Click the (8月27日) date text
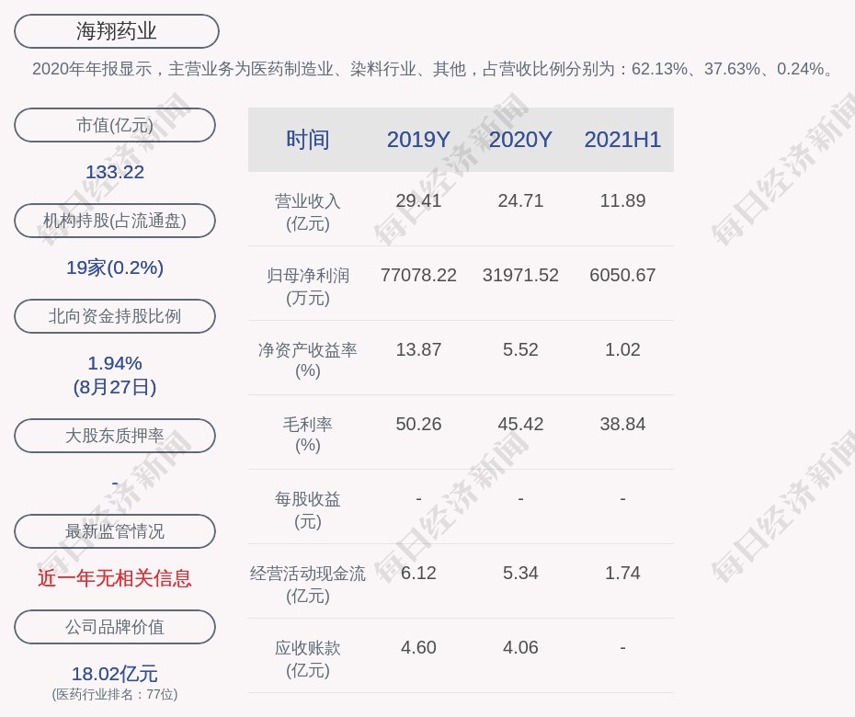Viewport: 855px width, 717px height. click(115, 387)
